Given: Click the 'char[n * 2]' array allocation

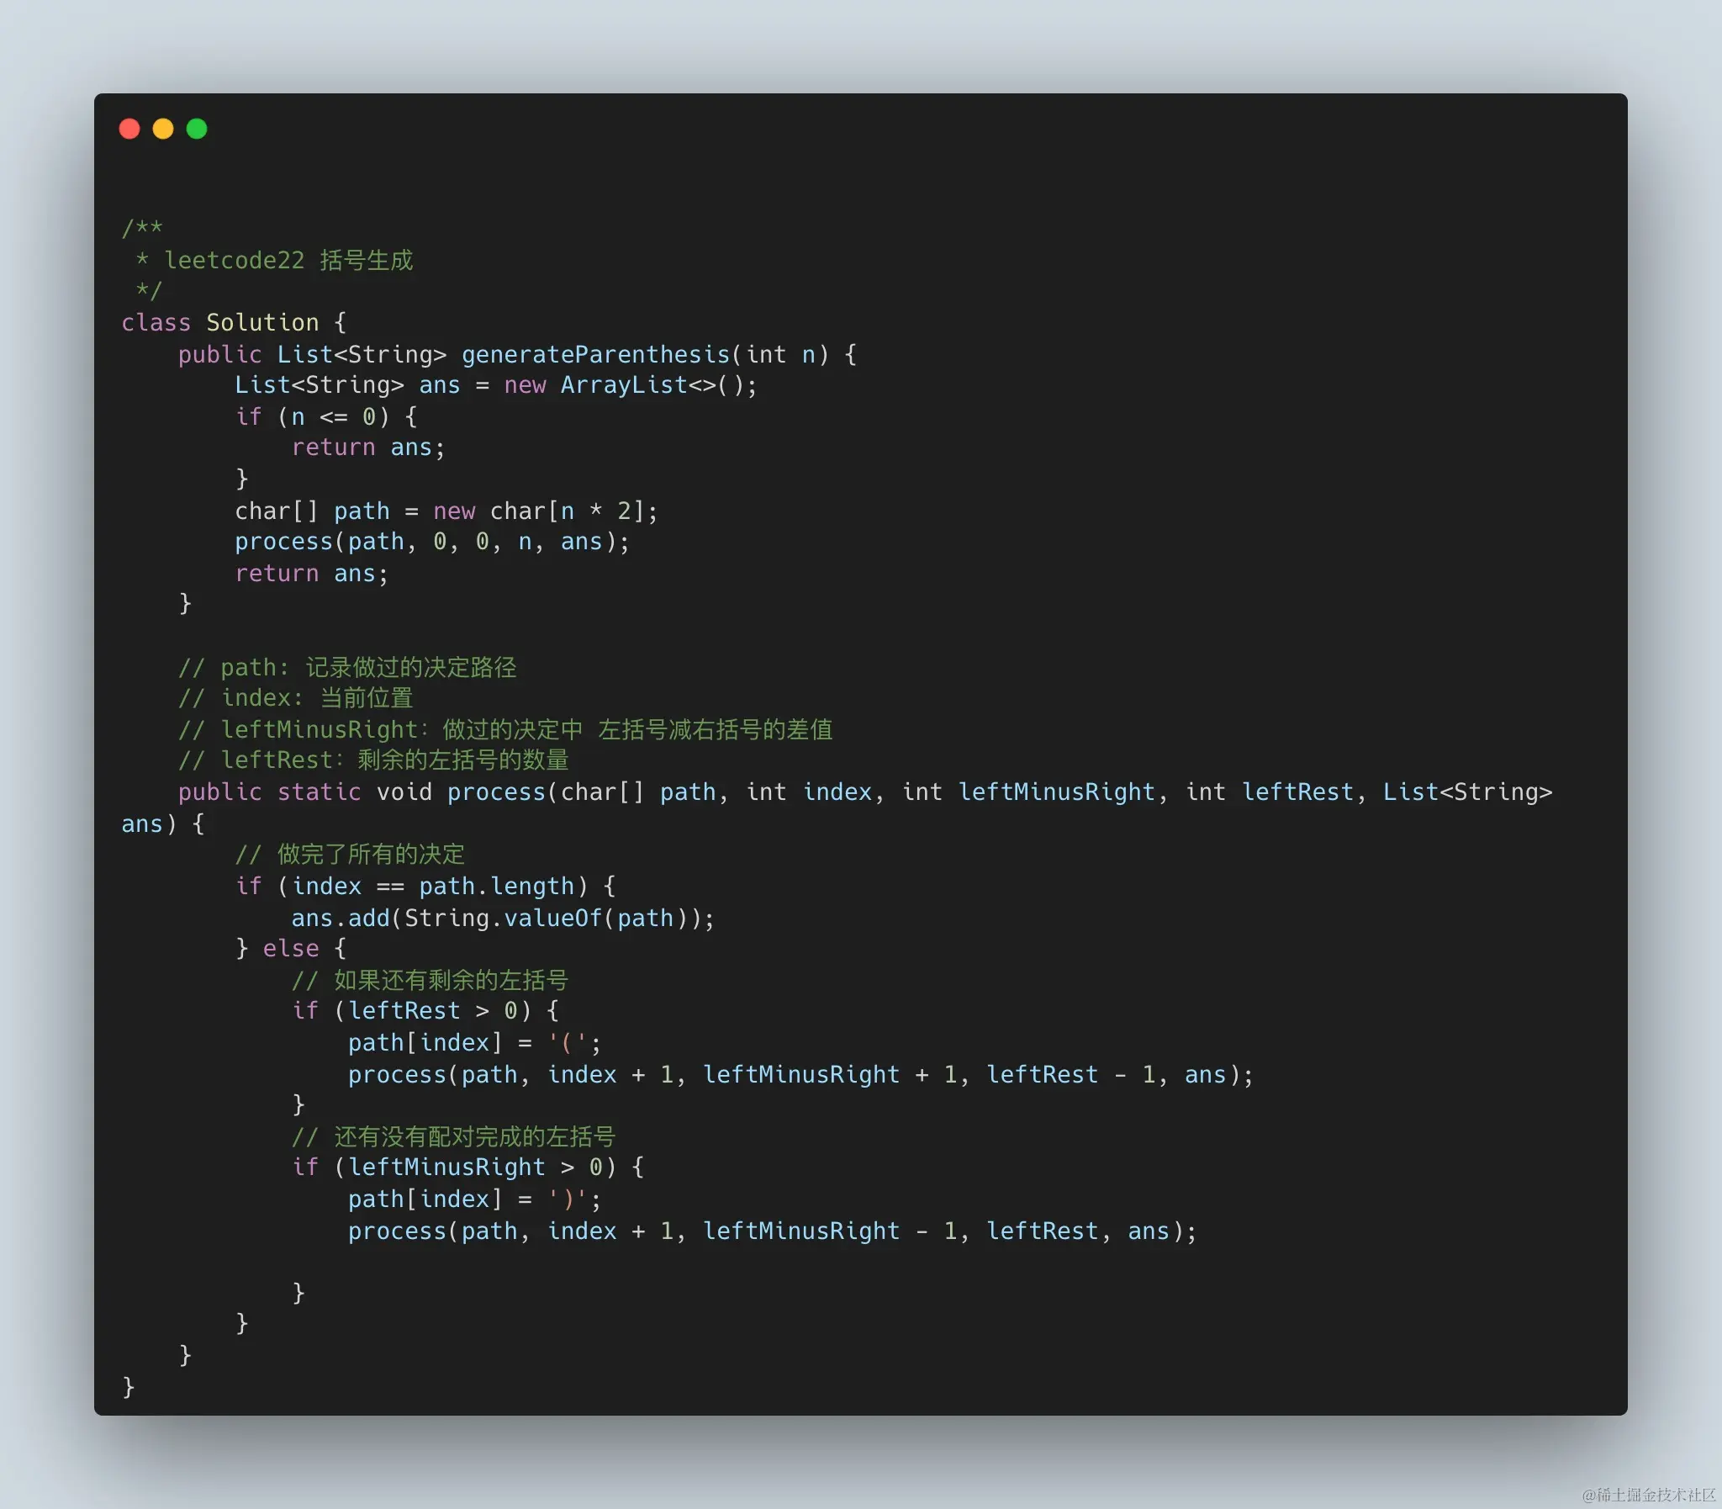Looking at the screenshot, I should tap(567, 511).
